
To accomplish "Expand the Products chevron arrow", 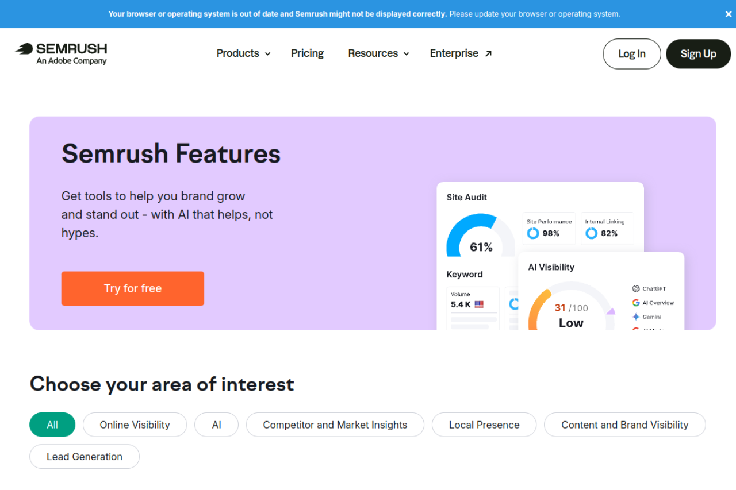I will pos(267,54).
